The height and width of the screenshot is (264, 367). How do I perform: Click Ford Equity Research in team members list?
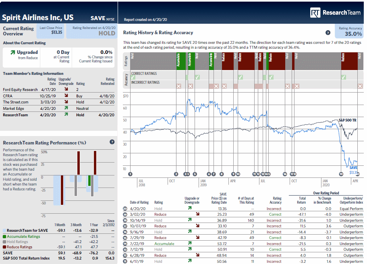[21, 90]
